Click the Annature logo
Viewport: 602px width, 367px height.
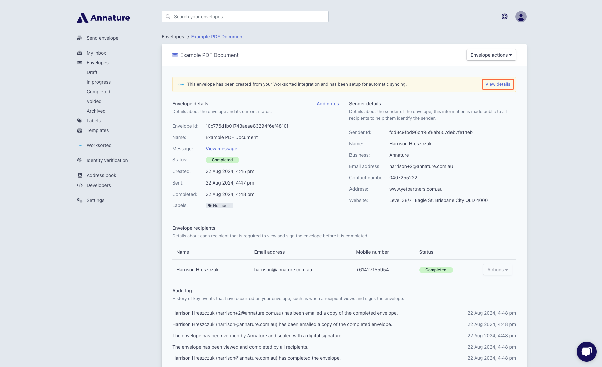click(x=103, y=18)
